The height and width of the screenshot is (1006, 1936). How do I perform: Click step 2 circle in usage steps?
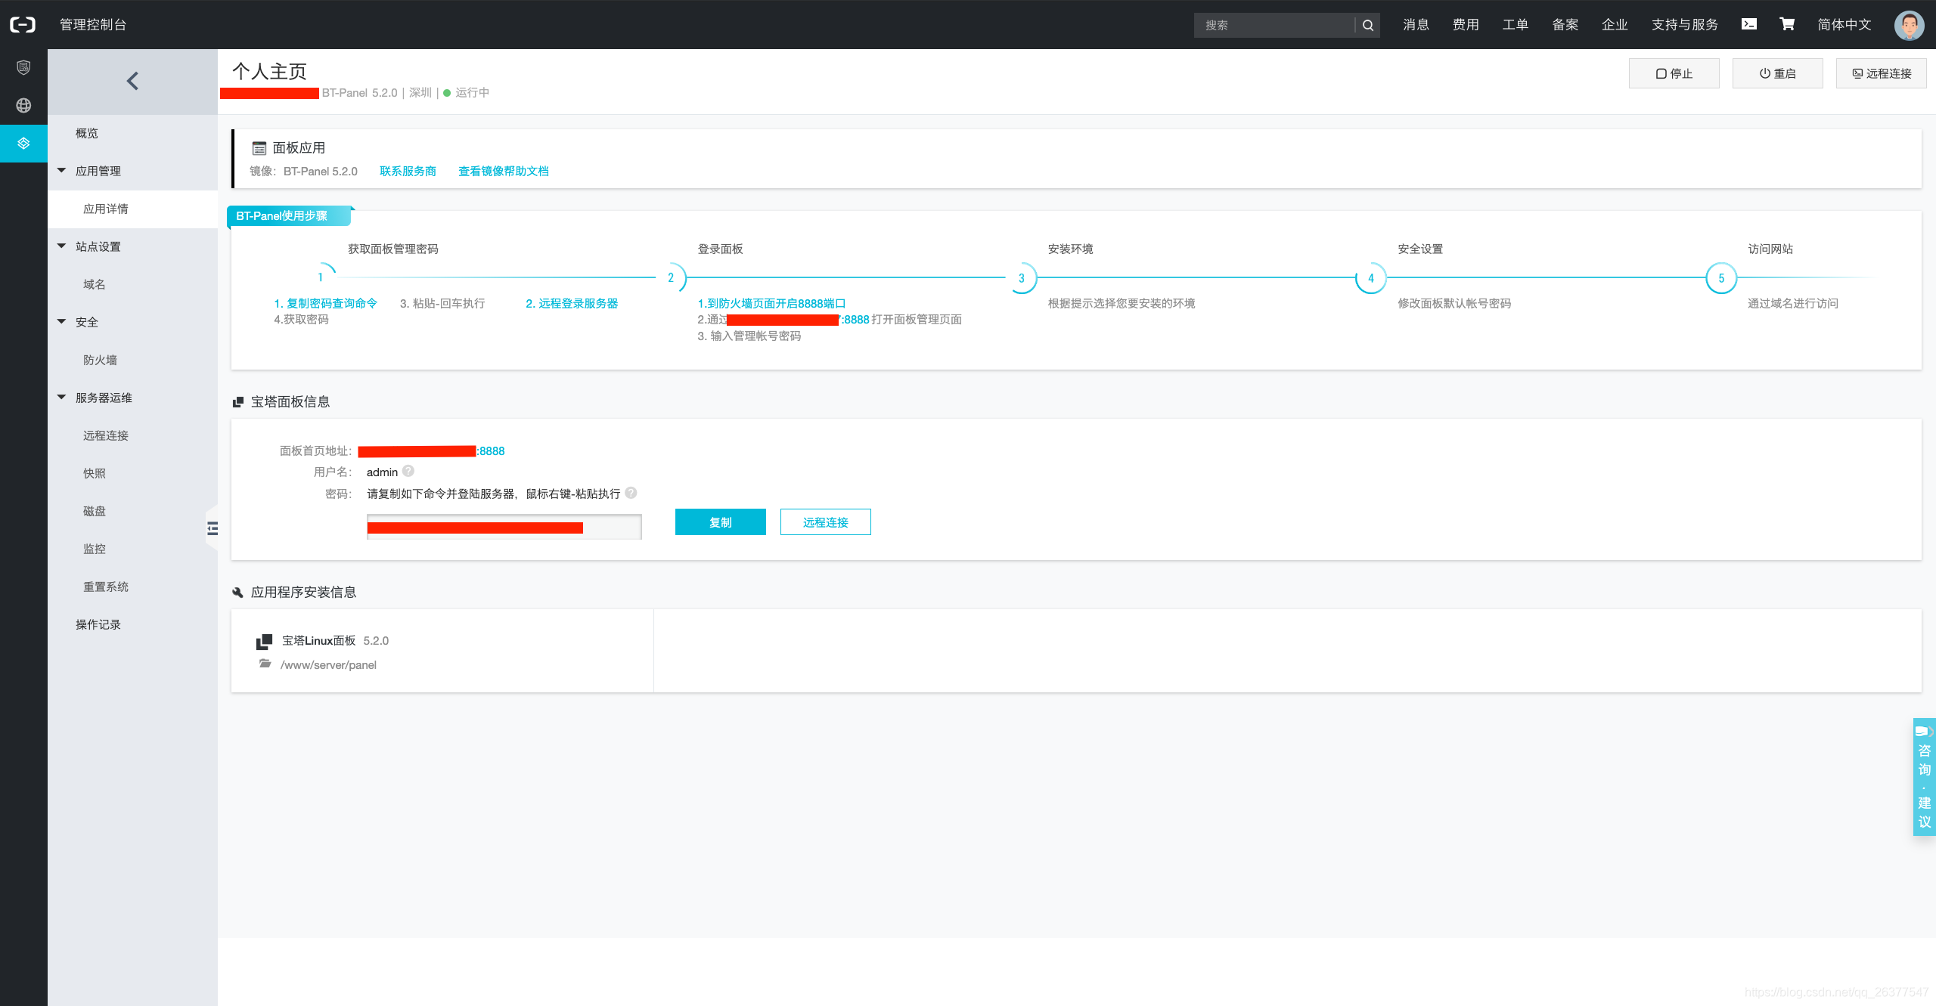tap(671, 277)
